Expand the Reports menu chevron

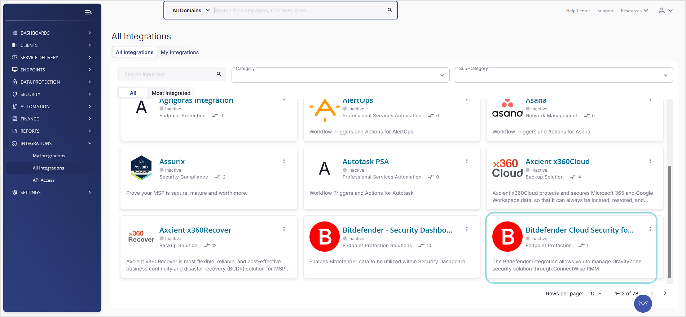[x=90, y=131]
